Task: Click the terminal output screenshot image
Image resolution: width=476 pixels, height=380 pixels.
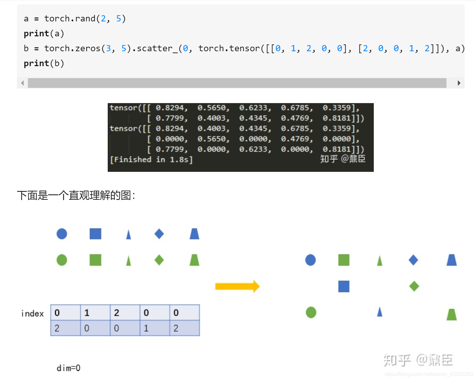Action: (240, 137)
